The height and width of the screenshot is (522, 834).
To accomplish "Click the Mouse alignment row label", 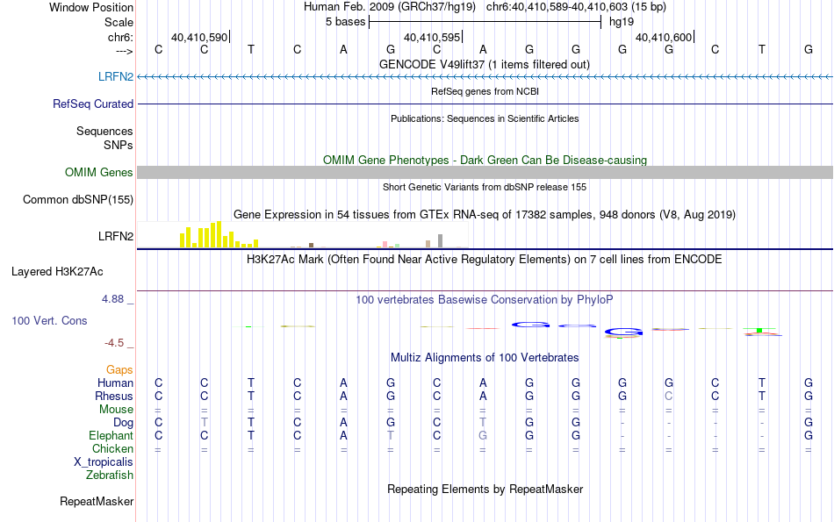I will tap(116, 410).
